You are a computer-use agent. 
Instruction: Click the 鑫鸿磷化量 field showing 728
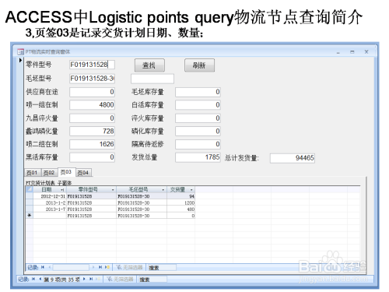[92, 131]
